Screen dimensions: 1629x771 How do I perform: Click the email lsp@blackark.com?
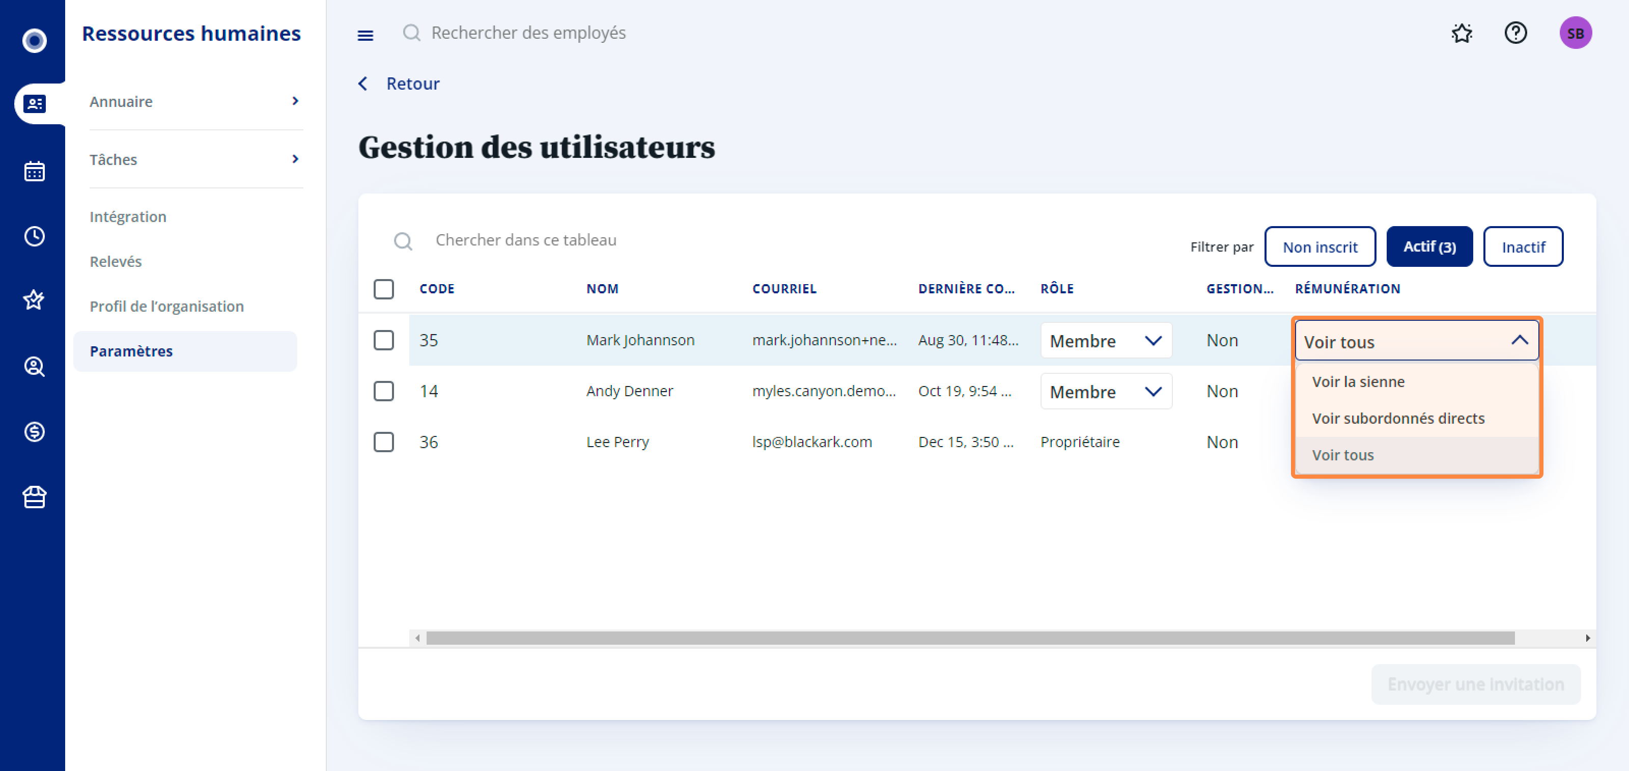[812, 442]
